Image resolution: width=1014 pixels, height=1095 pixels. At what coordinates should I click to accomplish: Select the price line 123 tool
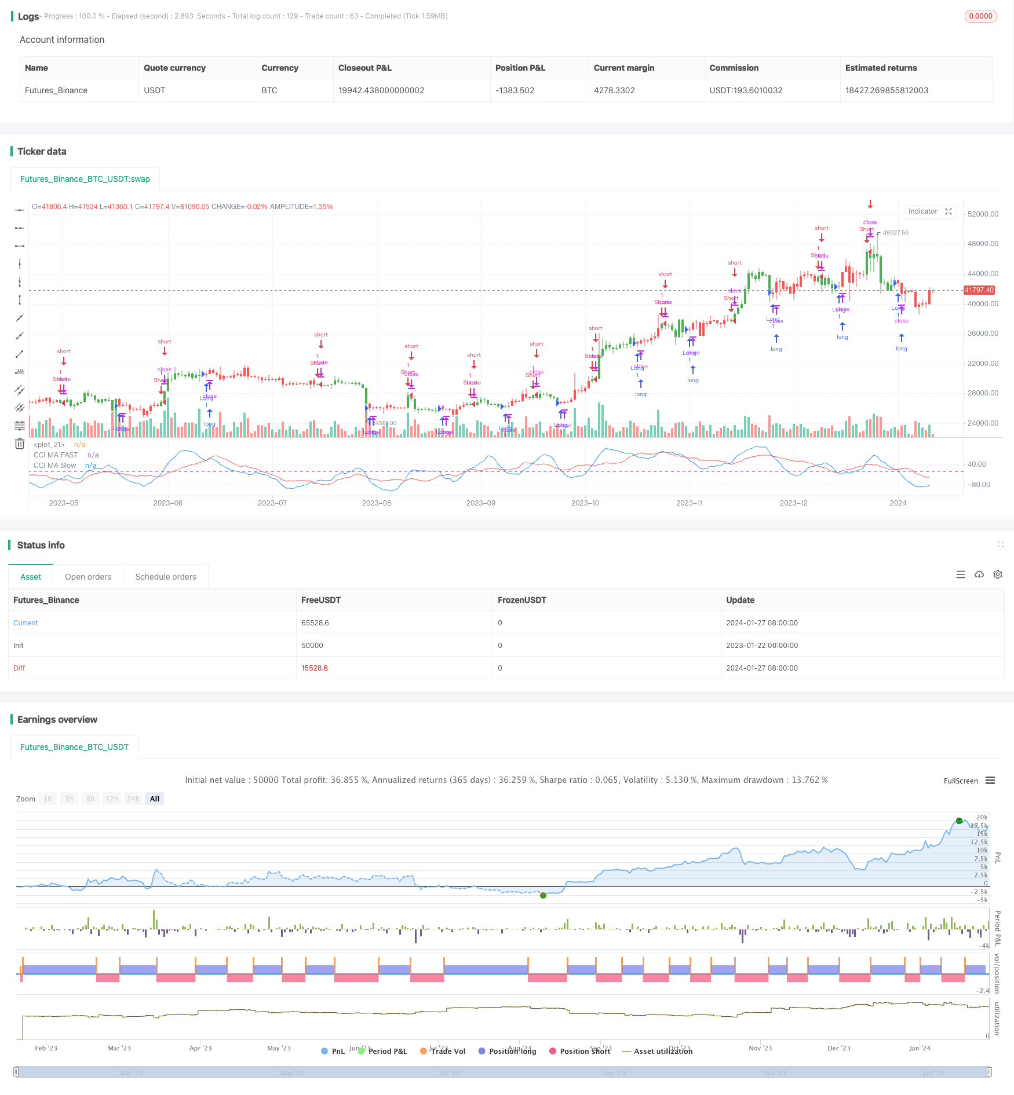click(20, 372)
